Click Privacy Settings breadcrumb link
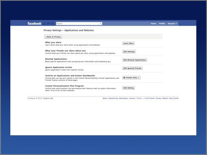The width and height of the screenshot is (207, 155). click(52, 30)
